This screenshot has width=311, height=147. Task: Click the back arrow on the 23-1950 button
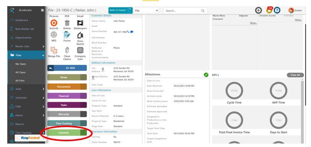[x=51, y=68]
